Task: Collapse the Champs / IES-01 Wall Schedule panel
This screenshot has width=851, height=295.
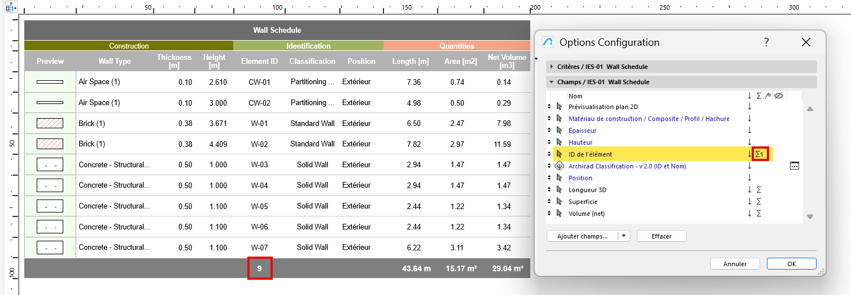Action: click(x=552, y=82)
